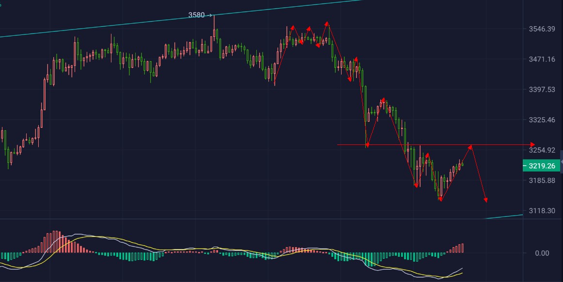Select the 3546.39 price axis label
The height and width of the screenshot is (282, 563).
pos(542,29)
